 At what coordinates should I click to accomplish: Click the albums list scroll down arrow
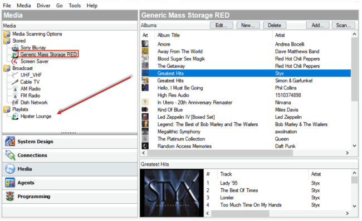354,145
